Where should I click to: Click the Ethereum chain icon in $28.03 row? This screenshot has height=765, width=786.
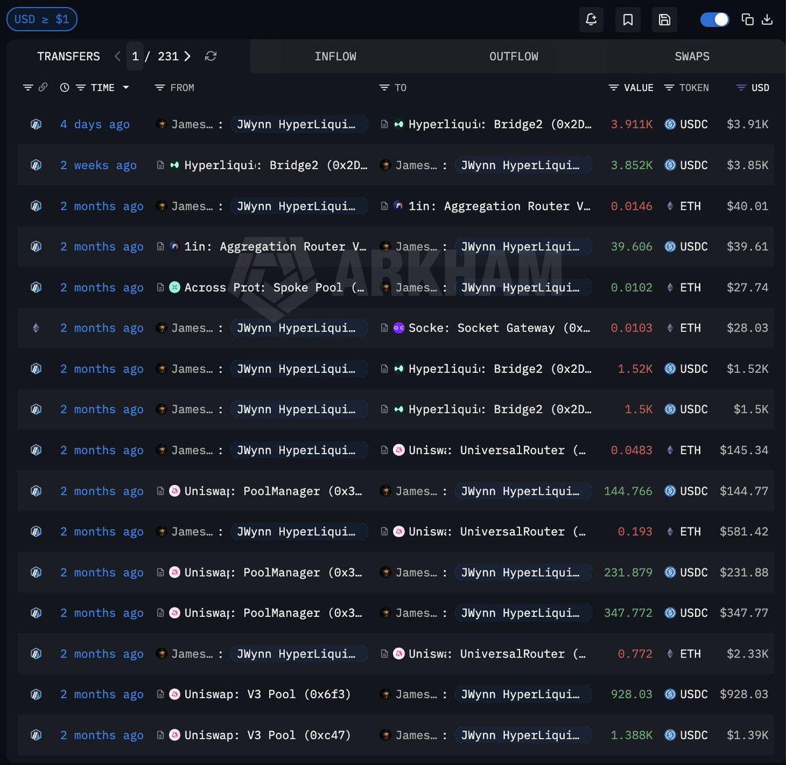pos(36,328)
